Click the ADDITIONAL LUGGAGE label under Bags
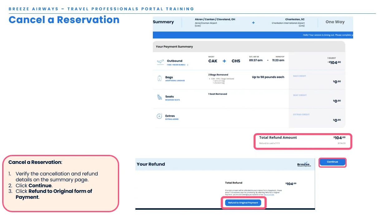 point(175,81)
